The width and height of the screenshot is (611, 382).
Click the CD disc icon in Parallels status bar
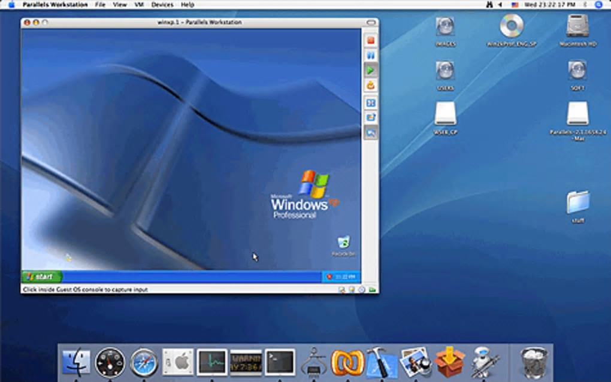click(362, 289)
